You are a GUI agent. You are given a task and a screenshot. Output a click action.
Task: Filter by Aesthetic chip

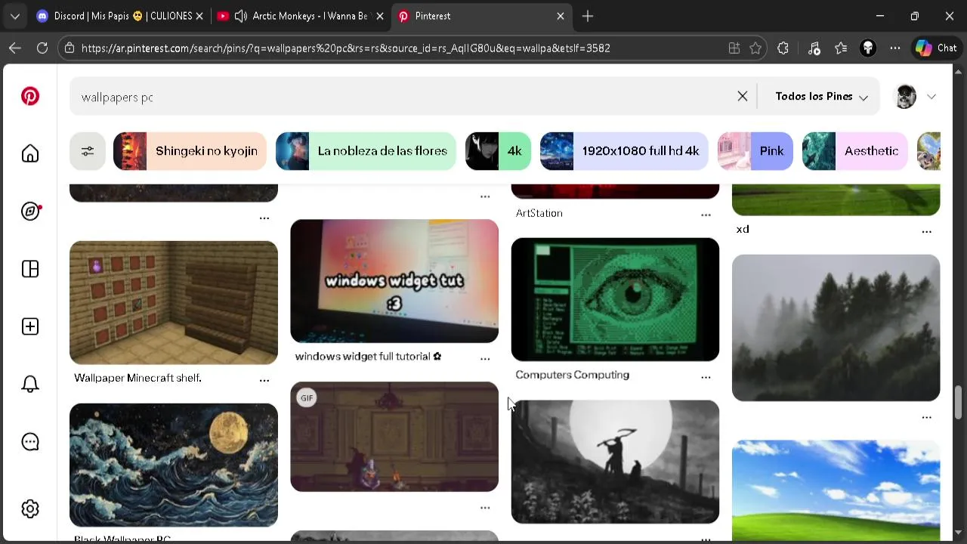854,151
